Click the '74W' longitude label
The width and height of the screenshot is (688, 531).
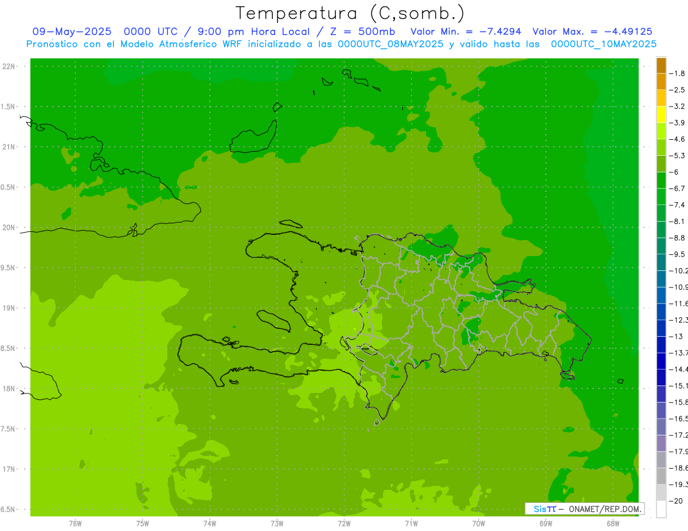click(x=210, y=524)
